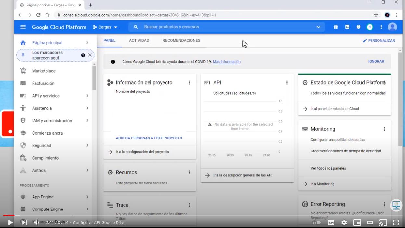Activate Cloud Shell from the header
Image resolution: width=405 pixels, height=228 pixels.
coord(347,27)
